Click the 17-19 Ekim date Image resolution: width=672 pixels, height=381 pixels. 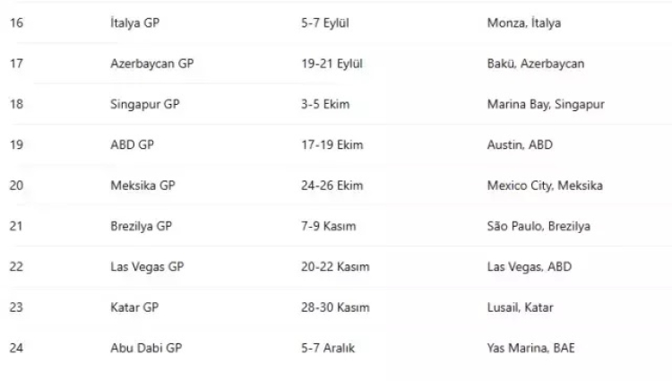(329, 144)
